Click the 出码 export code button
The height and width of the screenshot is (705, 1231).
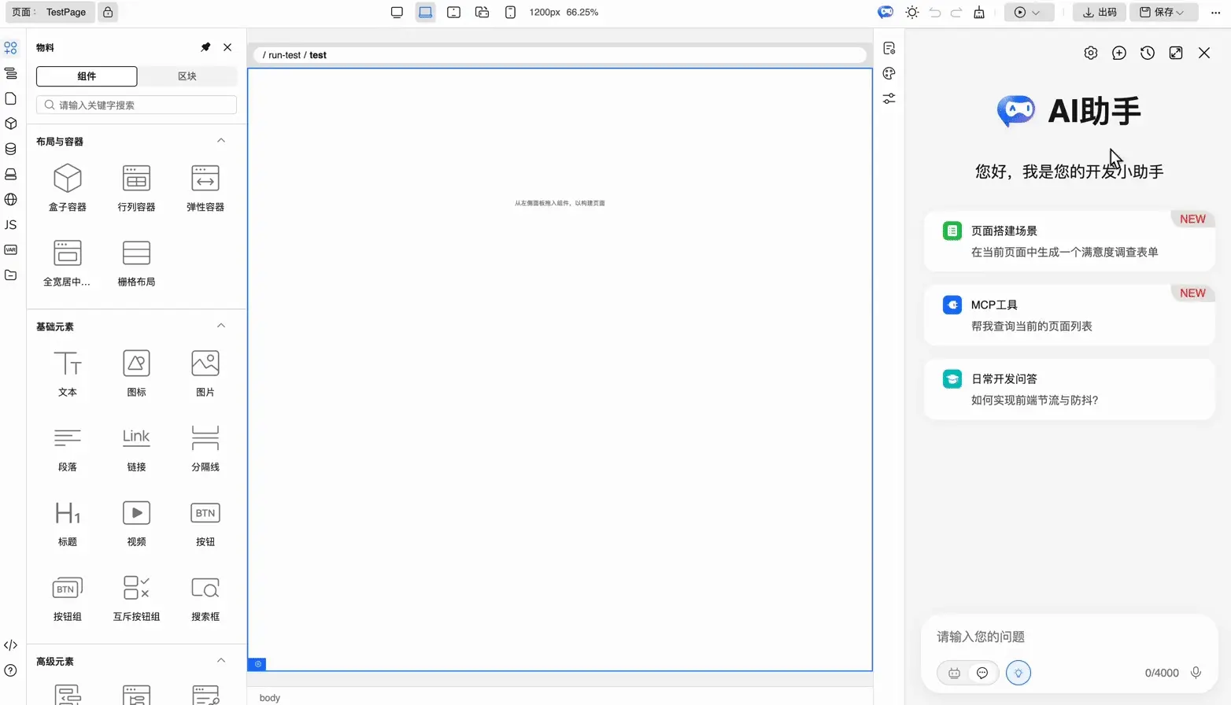(x=1100, y=12)
